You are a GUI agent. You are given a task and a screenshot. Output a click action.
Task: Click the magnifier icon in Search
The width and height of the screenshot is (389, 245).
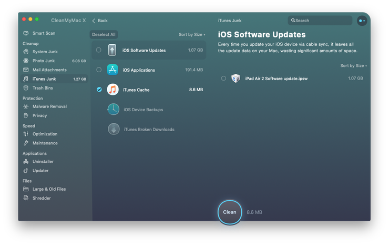coord(293,21)
